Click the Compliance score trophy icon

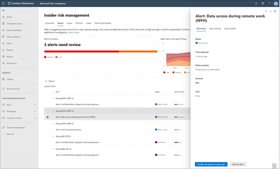[x=3, y=23]
